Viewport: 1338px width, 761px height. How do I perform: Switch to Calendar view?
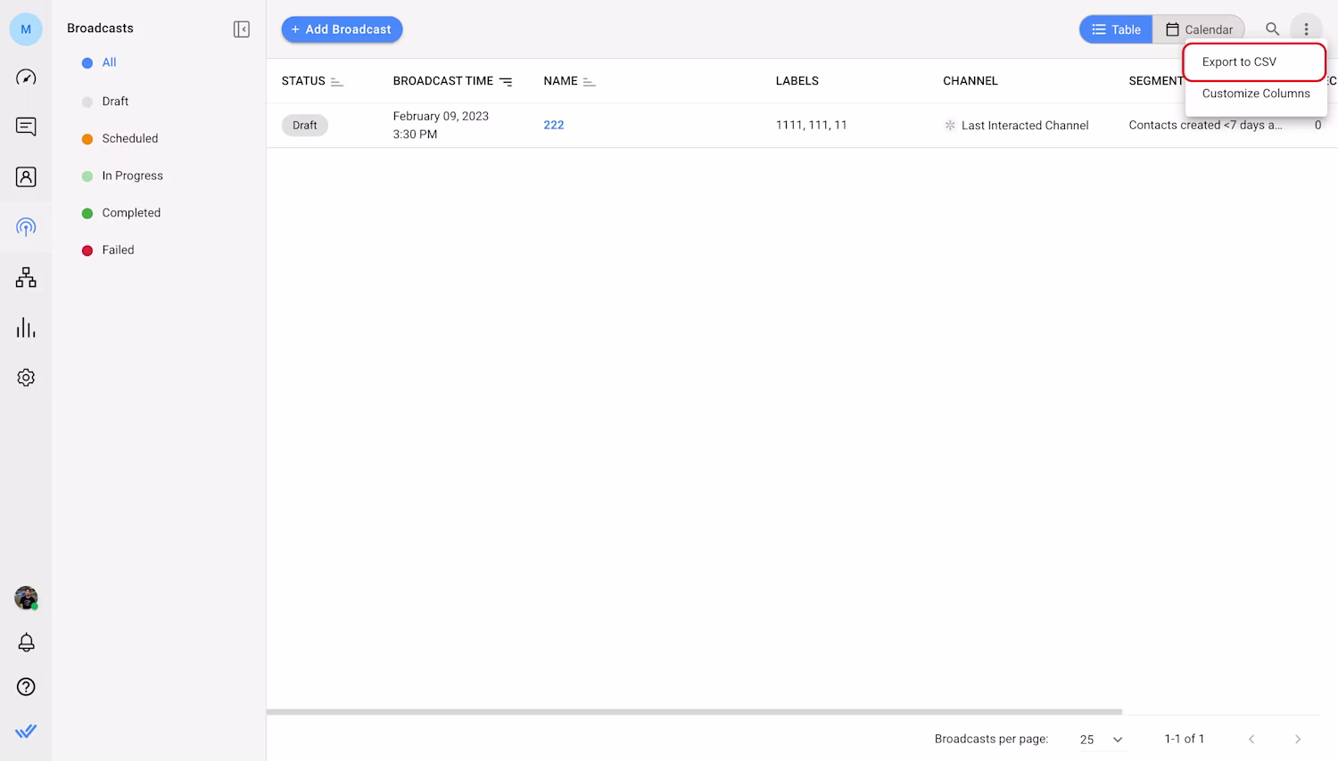[1199, 29]
